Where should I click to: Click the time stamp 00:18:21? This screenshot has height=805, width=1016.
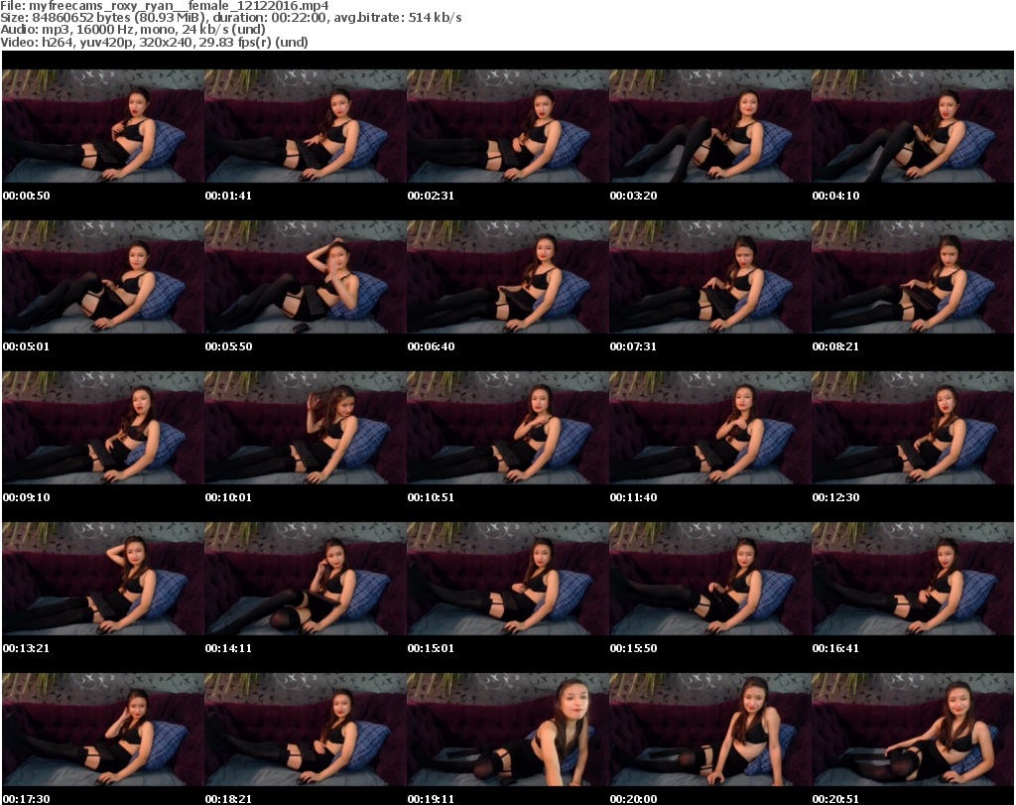(229, 799)
